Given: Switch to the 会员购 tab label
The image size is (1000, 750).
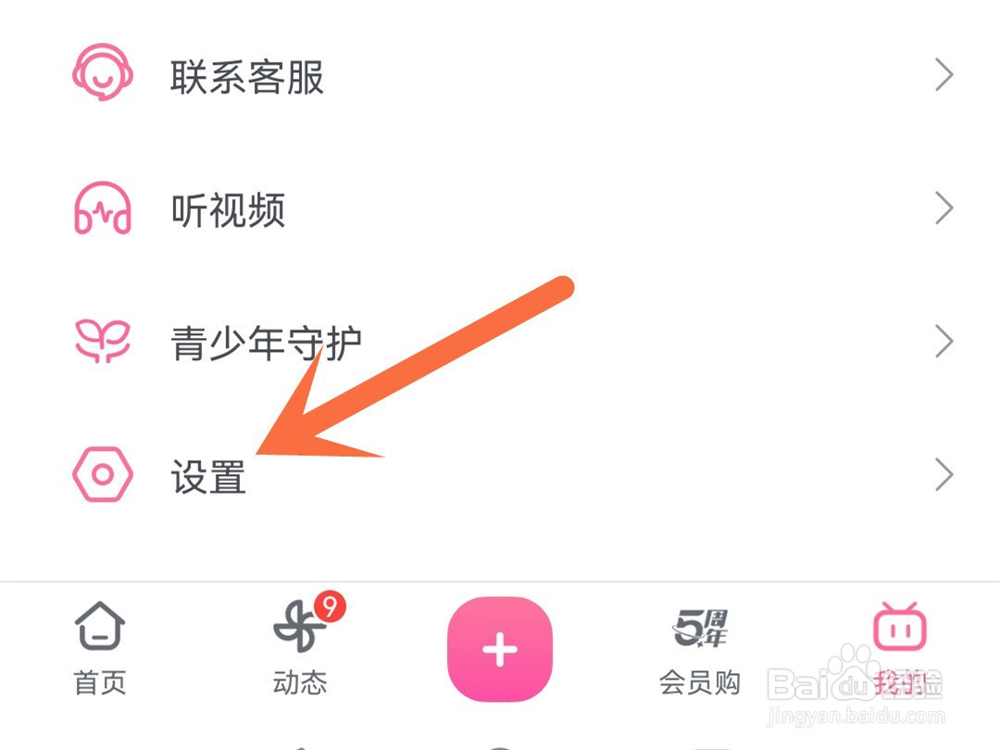Looking at the screenshot, I should tap(700, 683).
